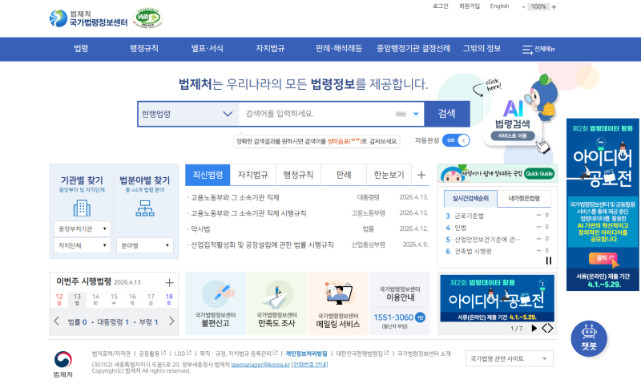Click the hierarchy icon for 법분야별 찾기
The width and height of the screenshot is (641, 384).
145,208
